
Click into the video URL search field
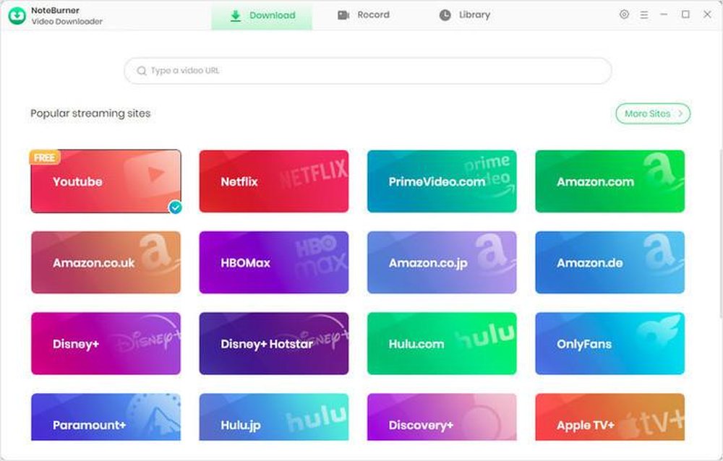point(367,71)
